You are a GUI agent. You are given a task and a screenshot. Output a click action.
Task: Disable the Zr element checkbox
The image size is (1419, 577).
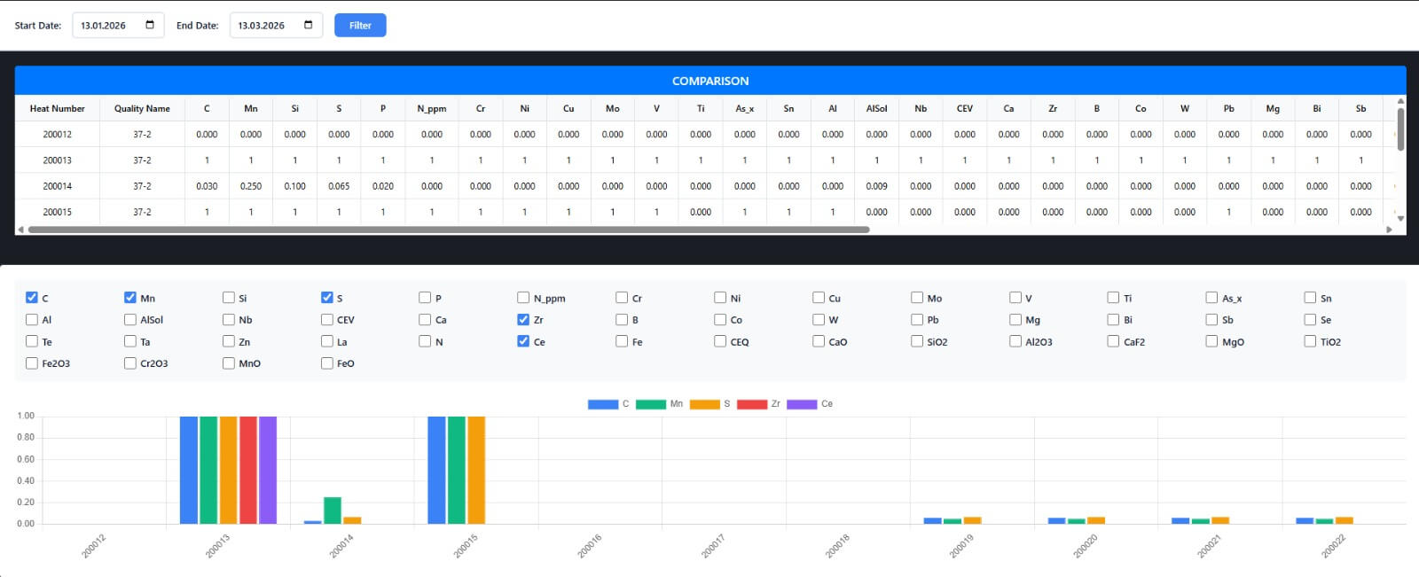(x=523, y=320)
